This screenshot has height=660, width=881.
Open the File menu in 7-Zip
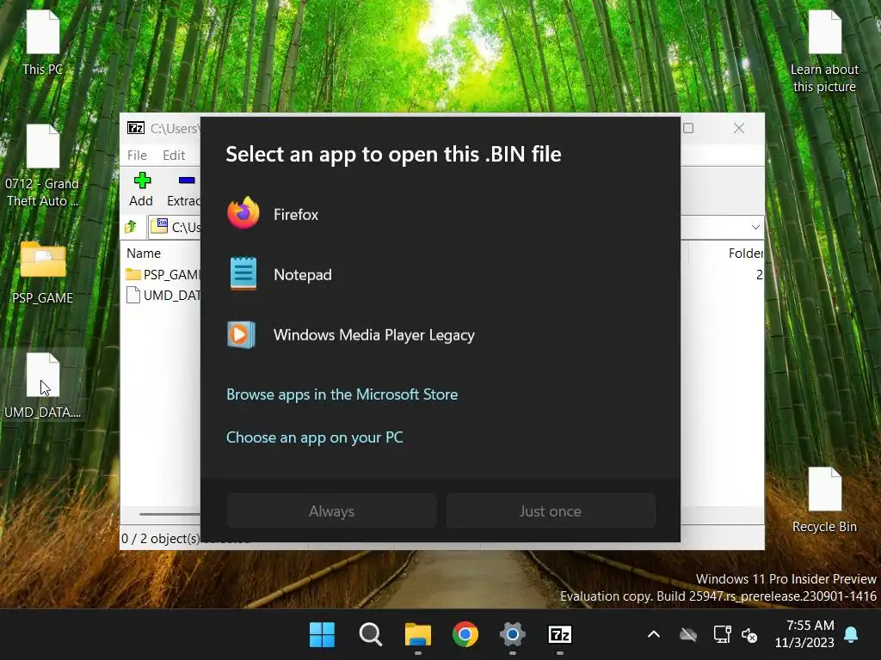point(137,155)
